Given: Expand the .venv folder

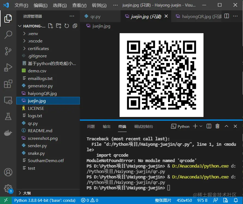Looking at the screenshot, I should [48, 33].
